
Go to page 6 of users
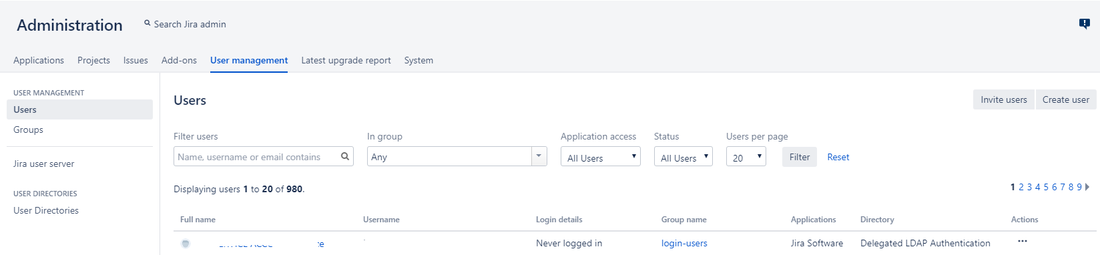click(x=1055, y=188)
